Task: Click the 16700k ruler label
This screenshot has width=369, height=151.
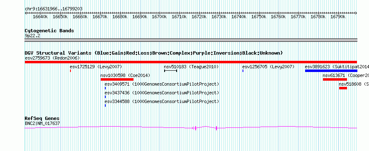Action: (160, 17)
